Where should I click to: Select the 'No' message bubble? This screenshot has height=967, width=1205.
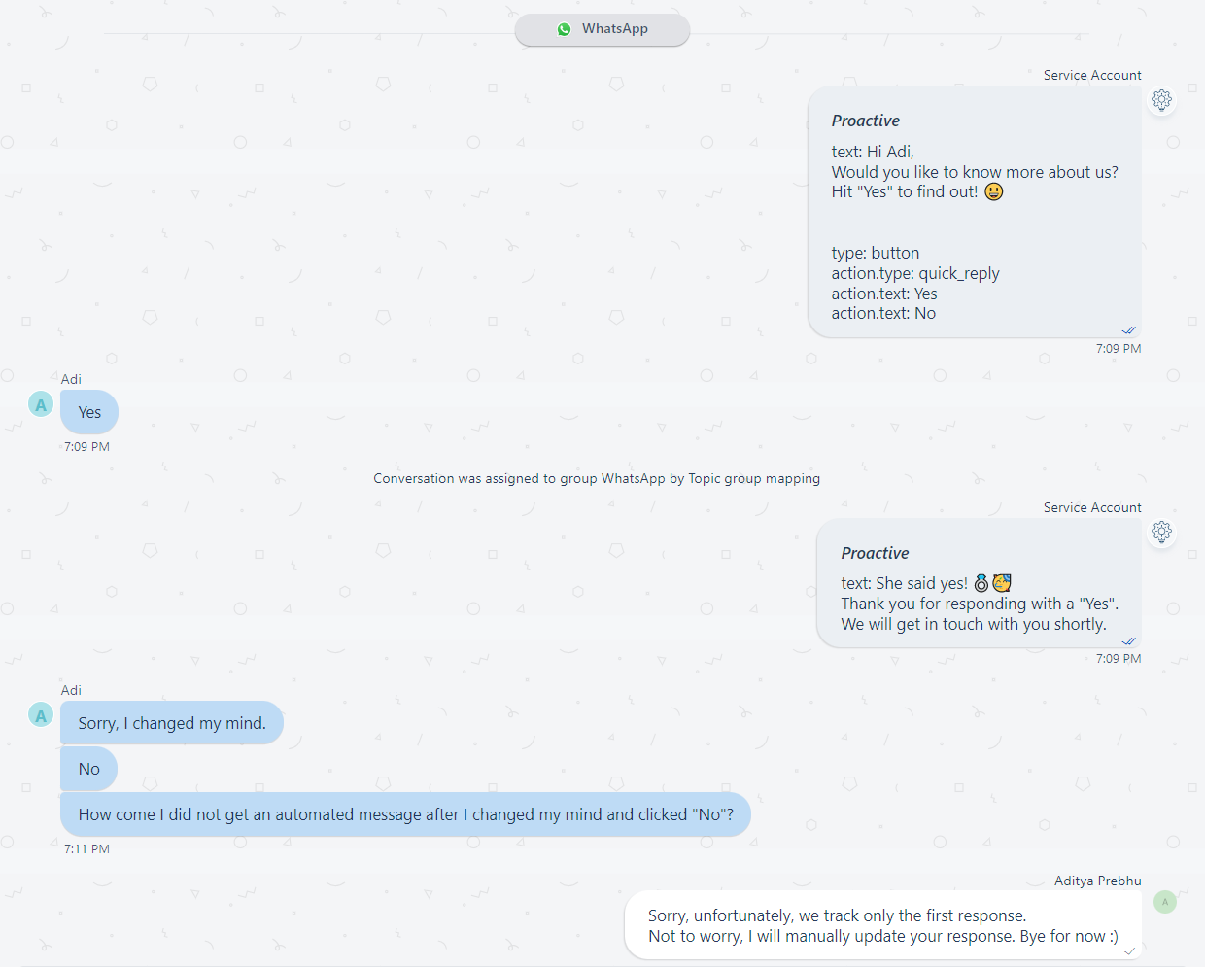click(89, 769)
